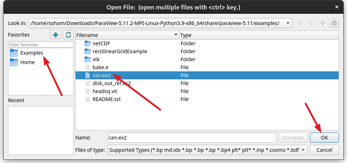Viewport: 347px width, 163px height.
Task: Sort the list by Type column
Action: 259,35
